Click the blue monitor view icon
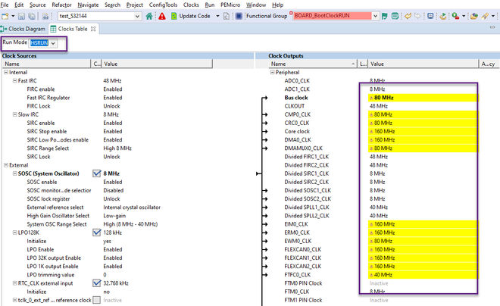Screen dimensions: 500x306 (x=430, y=16)
